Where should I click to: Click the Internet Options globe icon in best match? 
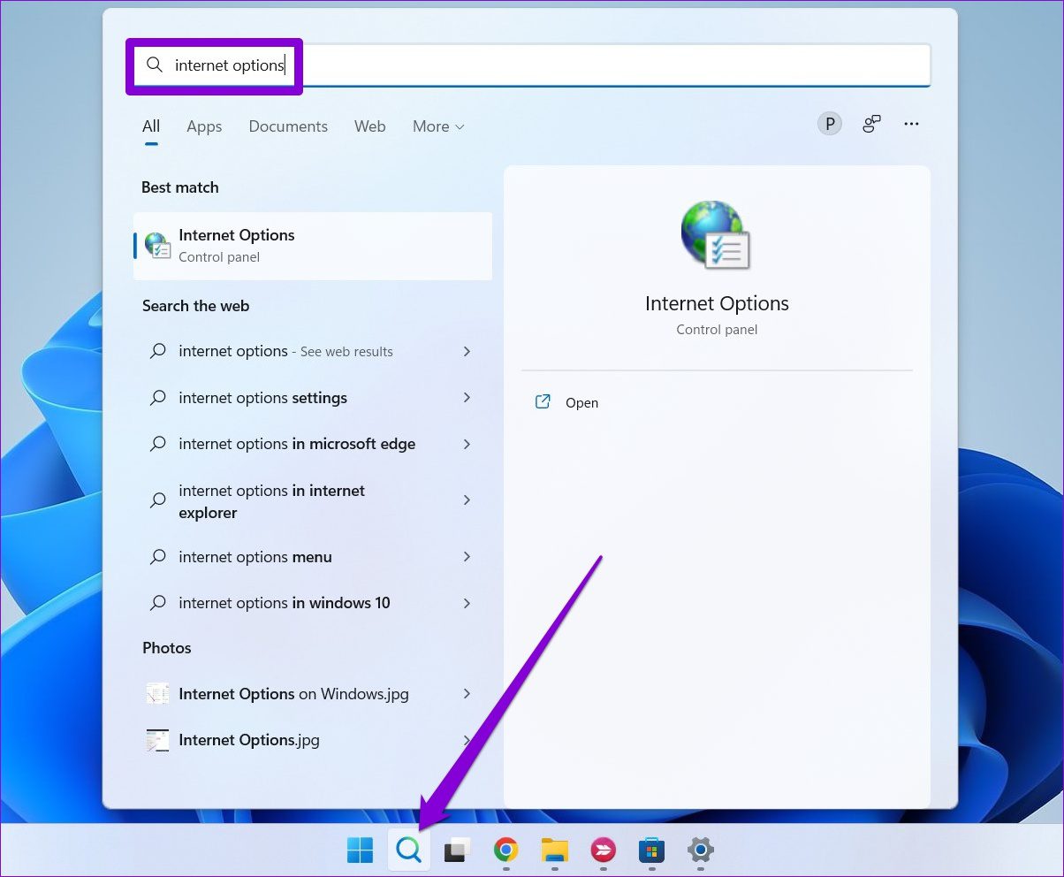tap(157, 246)
